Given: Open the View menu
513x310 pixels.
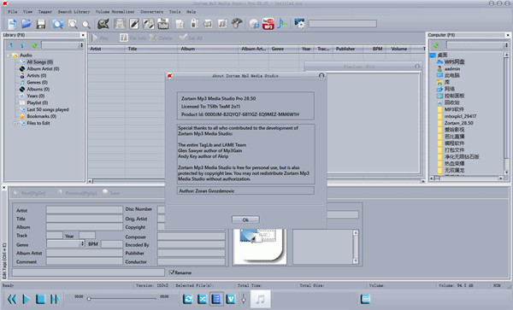Looking at the screenshot, I should pyautogui.click(x=27, y=12).
